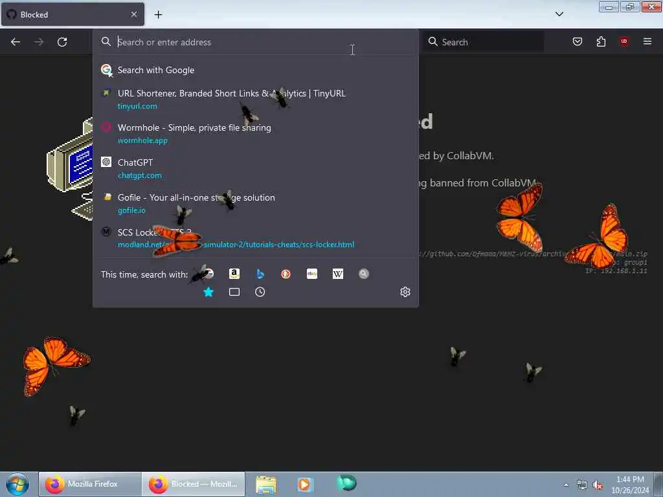Open Gofile storage solution suggestion
The width and height of the screenshot is (663, 497).
click(x=255, y=203)
